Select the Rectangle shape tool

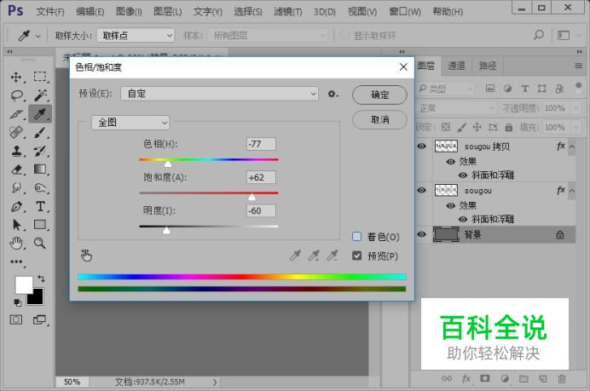(x=40, y=224)
